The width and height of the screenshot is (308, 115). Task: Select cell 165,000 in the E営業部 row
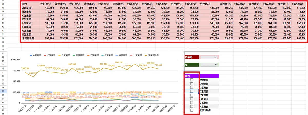[255, 23]
